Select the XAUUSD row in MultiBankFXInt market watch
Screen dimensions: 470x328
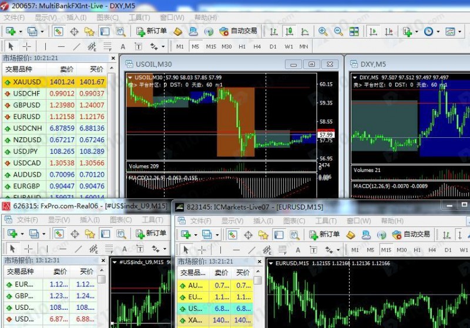point(54,82)
